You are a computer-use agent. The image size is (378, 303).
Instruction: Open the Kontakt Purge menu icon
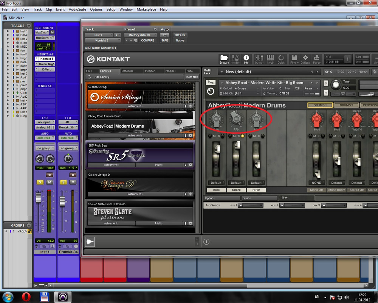[317, 59]
